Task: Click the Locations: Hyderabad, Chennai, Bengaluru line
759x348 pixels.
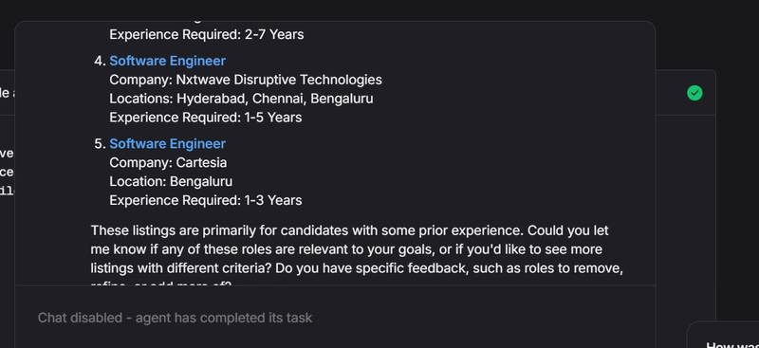Action: tap(241, 99)
